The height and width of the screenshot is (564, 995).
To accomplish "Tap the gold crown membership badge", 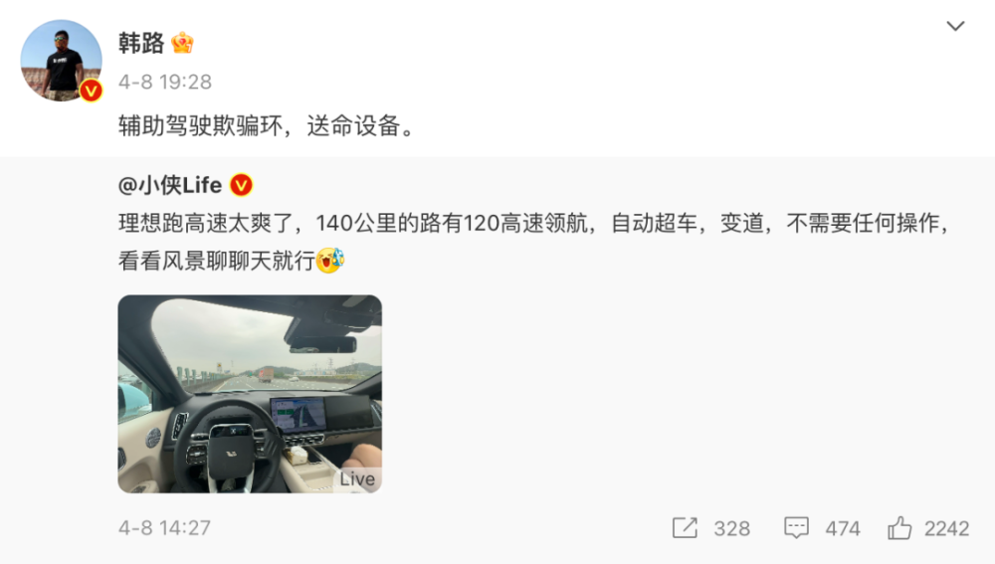I will coord(182,43).
